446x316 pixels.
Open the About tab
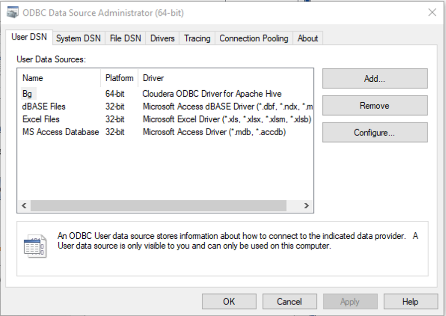[x=307, y=38]
